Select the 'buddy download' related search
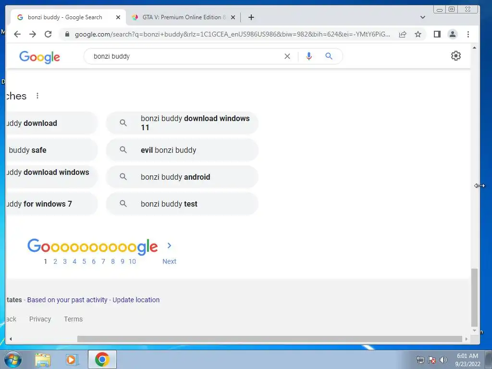492x369 pixels. pyautogui.click(x=52, y=123)
